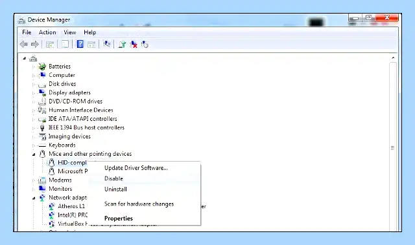Click the DVD/CD-ROM drives icon
415x245 pixels.
(x=42, y=101)
